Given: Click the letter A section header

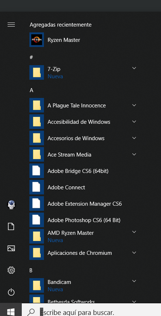Looking at the screenshot, I should [x=31, y=90].
